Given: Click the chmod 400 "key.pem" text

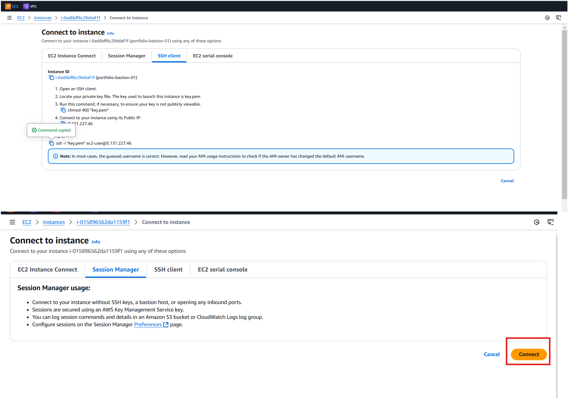Looking at the screenshot, I should point(88,110).
